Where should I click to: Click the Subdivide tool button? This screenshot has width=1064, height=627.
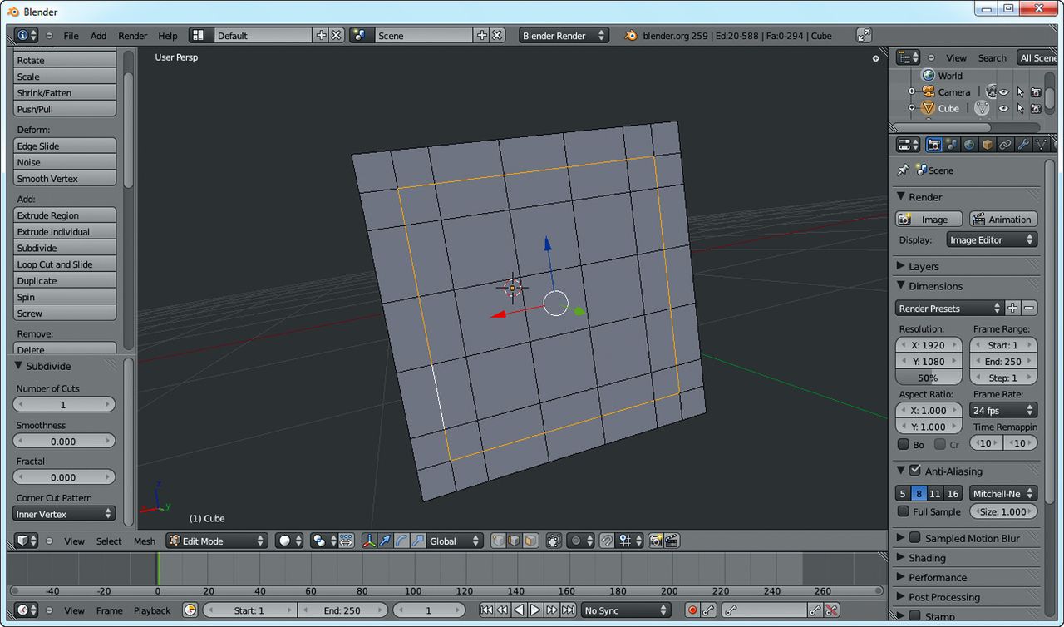pyautogui.click(x=65, y=248)
